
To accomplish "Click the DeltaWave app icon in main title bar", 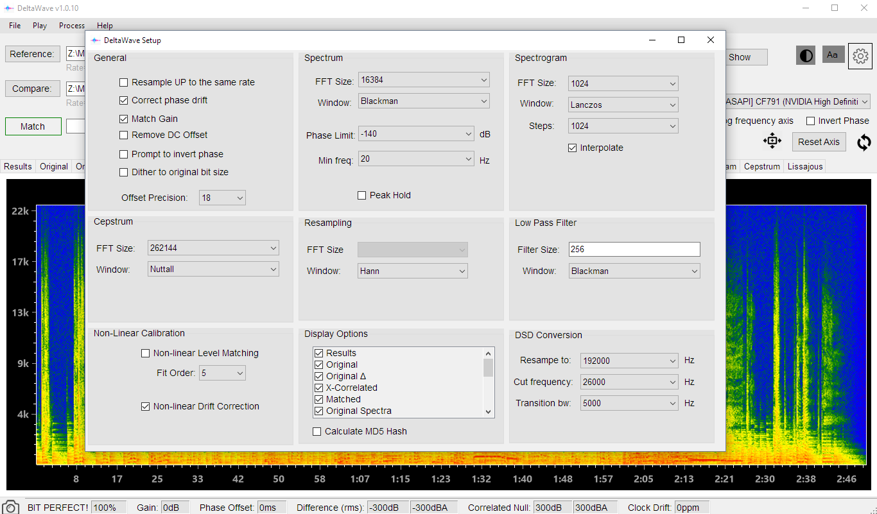I will click(9, 8).
